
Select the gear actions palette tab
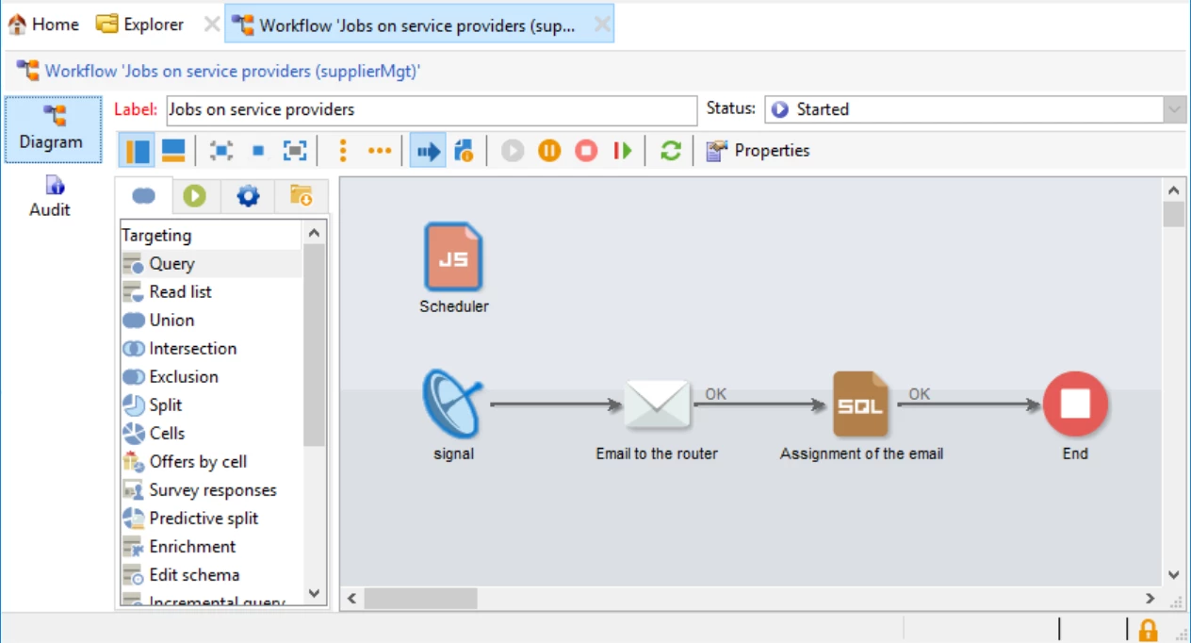pyautogui.click(x=248, y=196)
